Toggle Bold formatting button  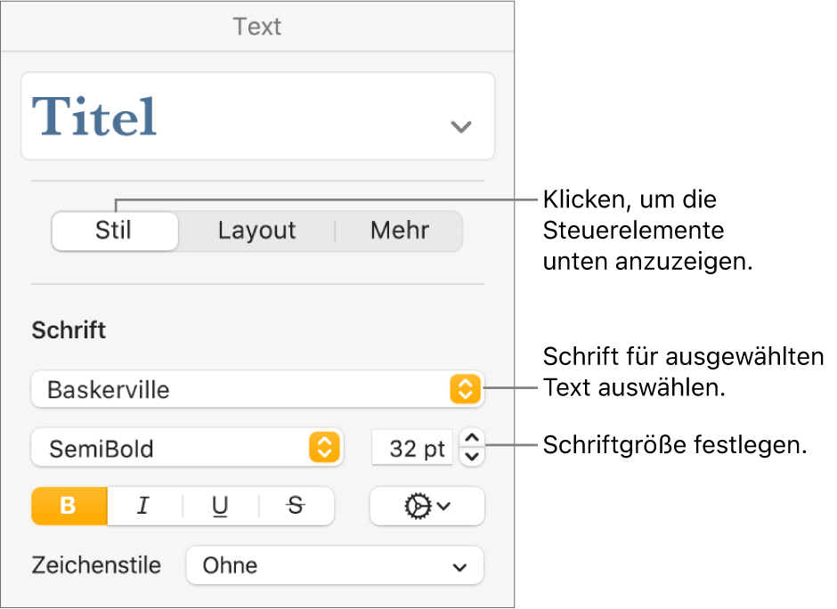click(69, 506)
